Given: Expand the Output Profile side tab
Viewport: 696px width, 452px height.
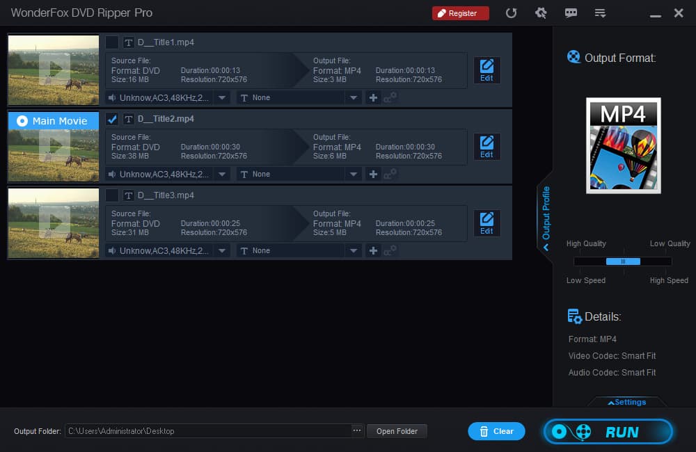Looking at the screenshot, I should click(546, 216).
